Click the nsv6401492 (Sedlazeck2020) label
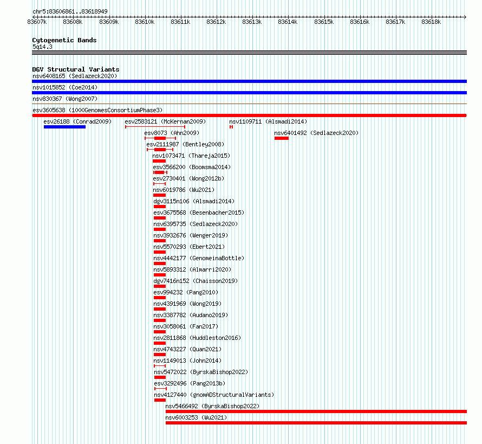This screenshot has height=444, width=482. coord(316,133)
